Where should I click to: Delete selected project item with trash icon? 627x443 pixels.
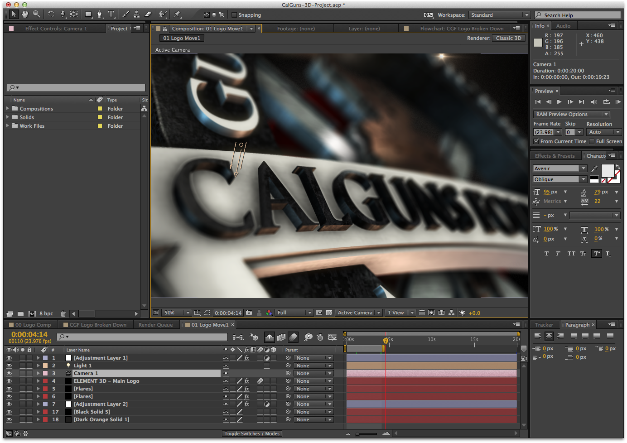tap(63, 313)
